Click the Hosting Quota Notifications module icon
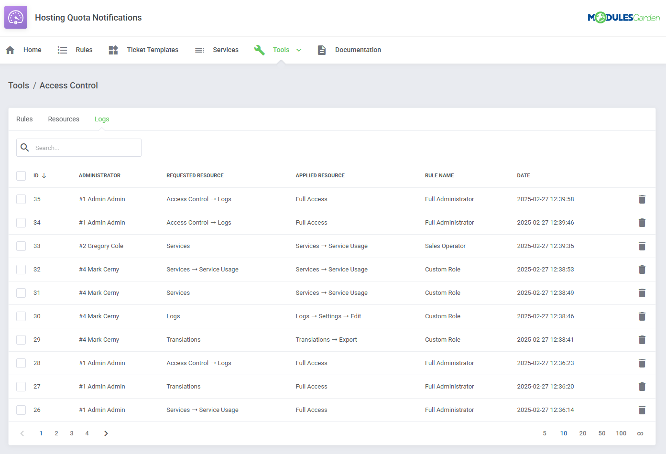 tap(15, 17)
